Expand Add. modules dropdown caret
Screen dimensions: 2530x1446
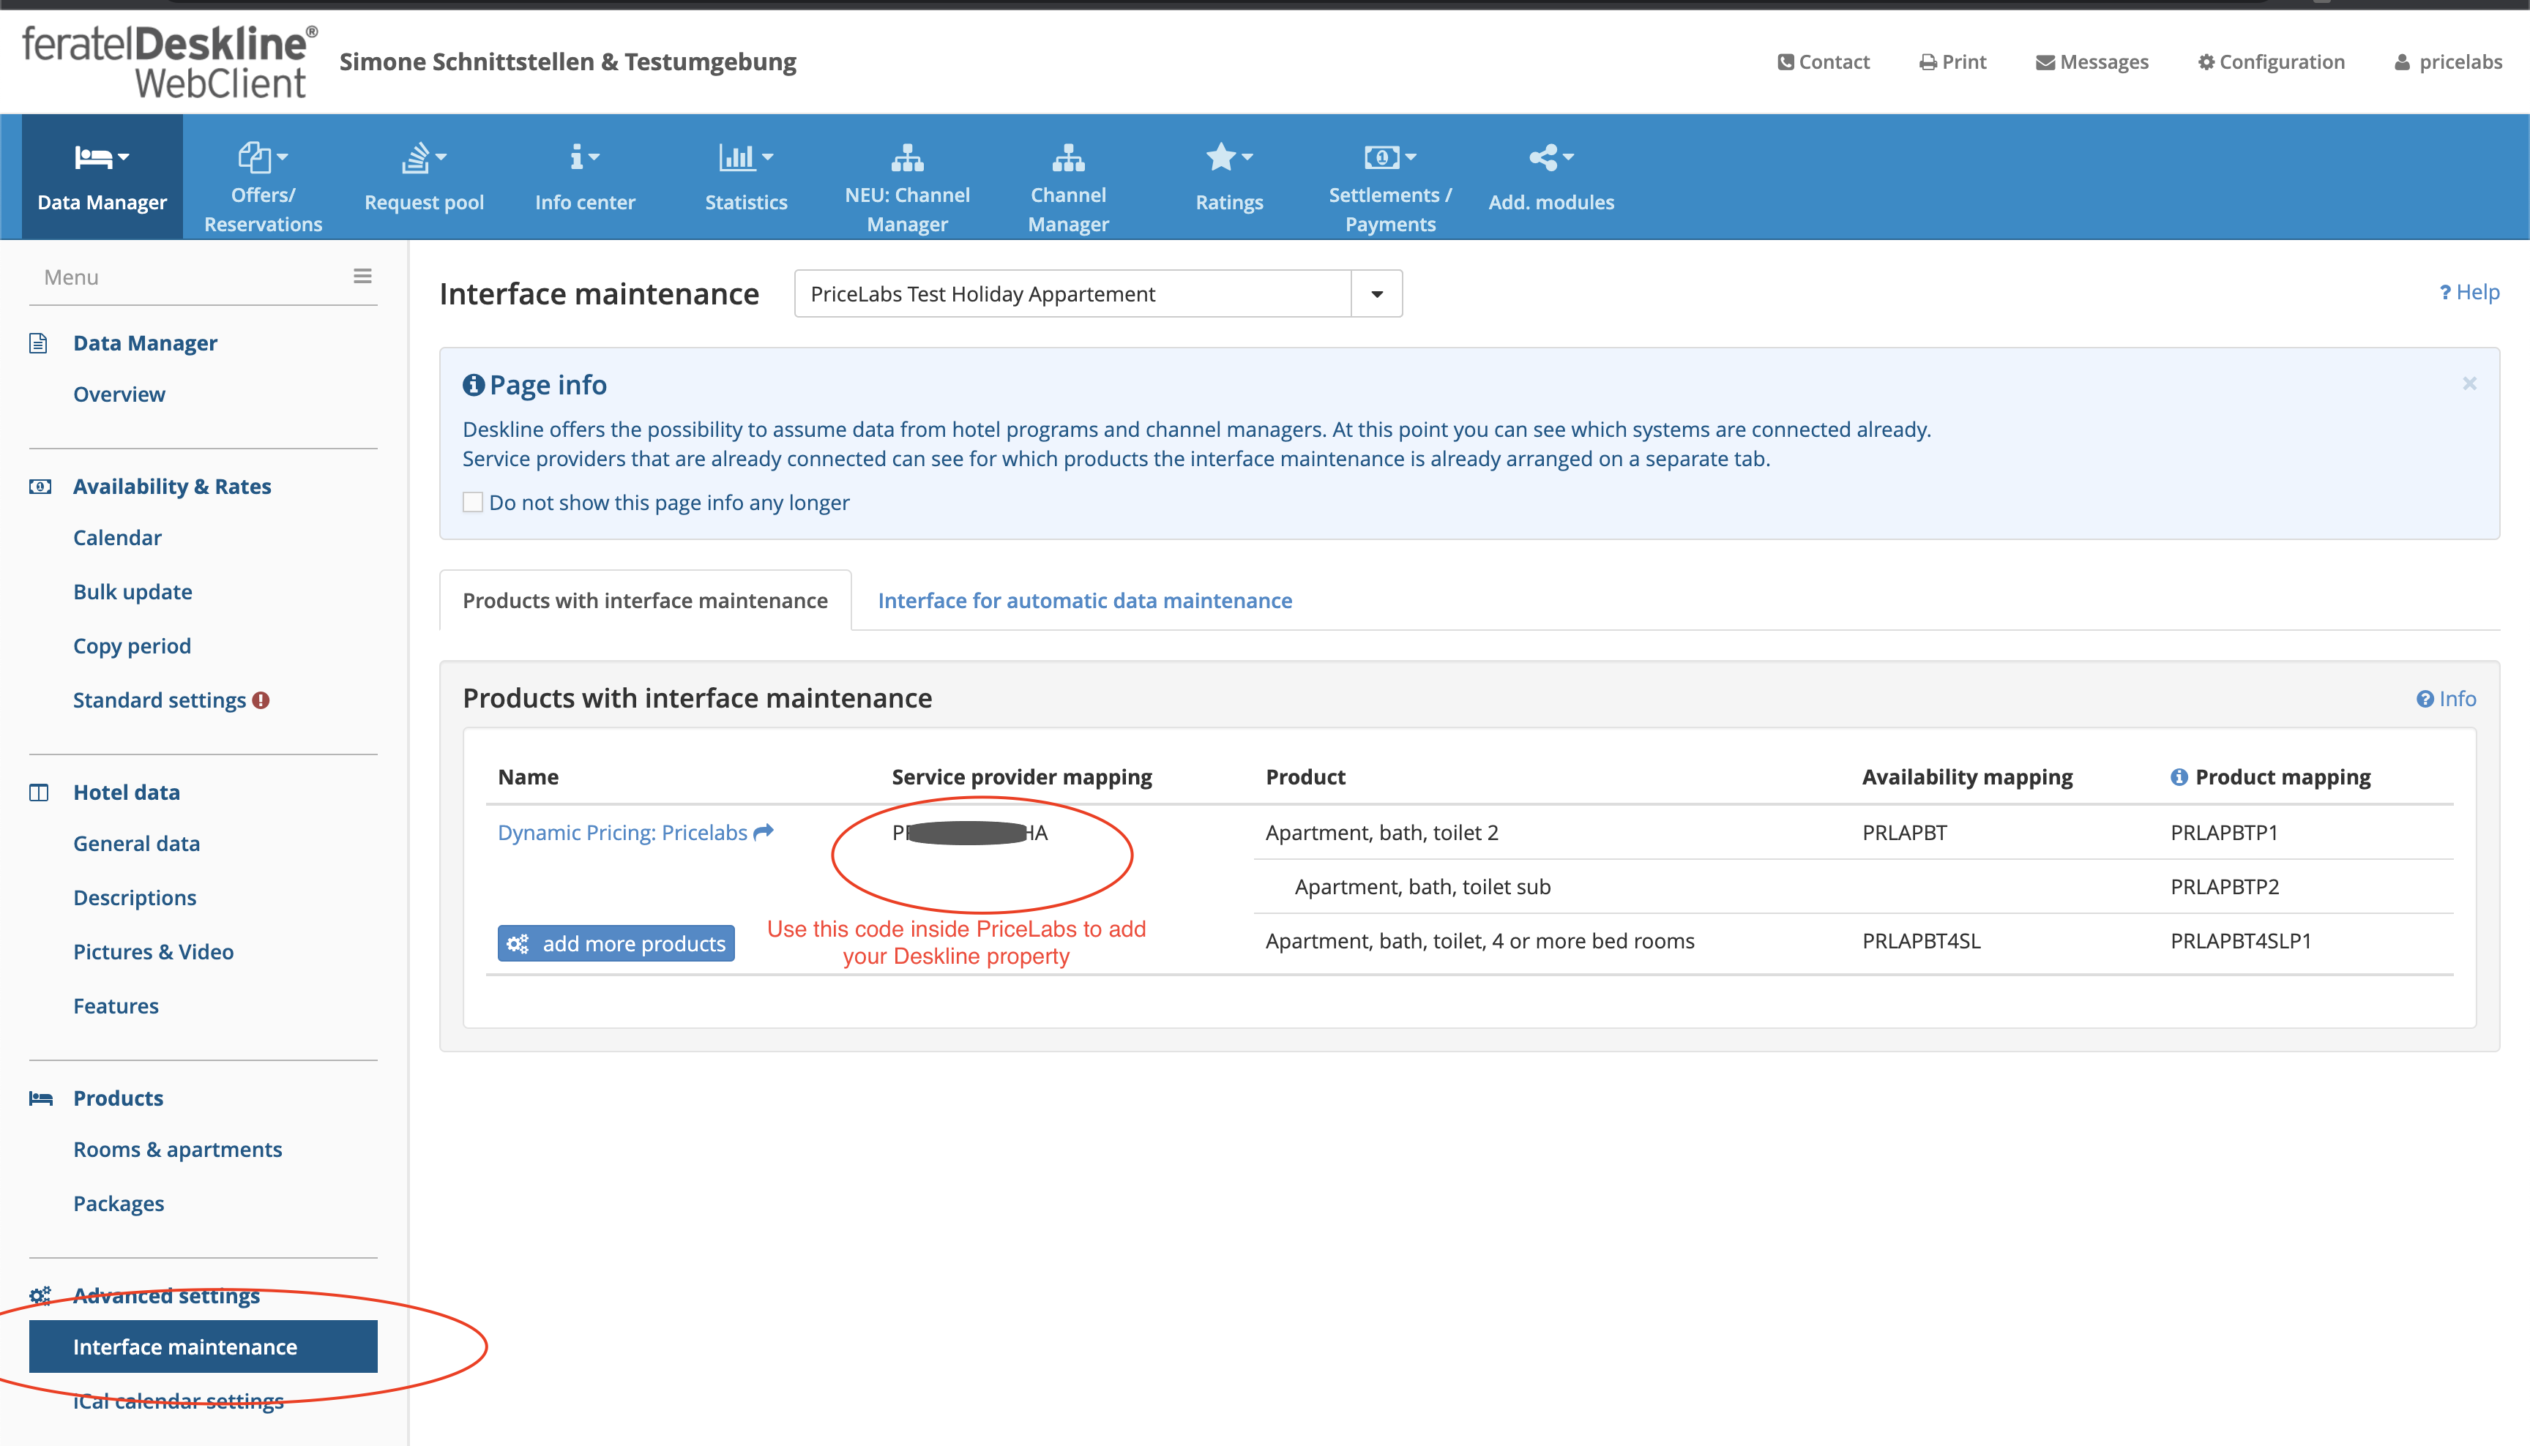click(x=1569, y=157)
